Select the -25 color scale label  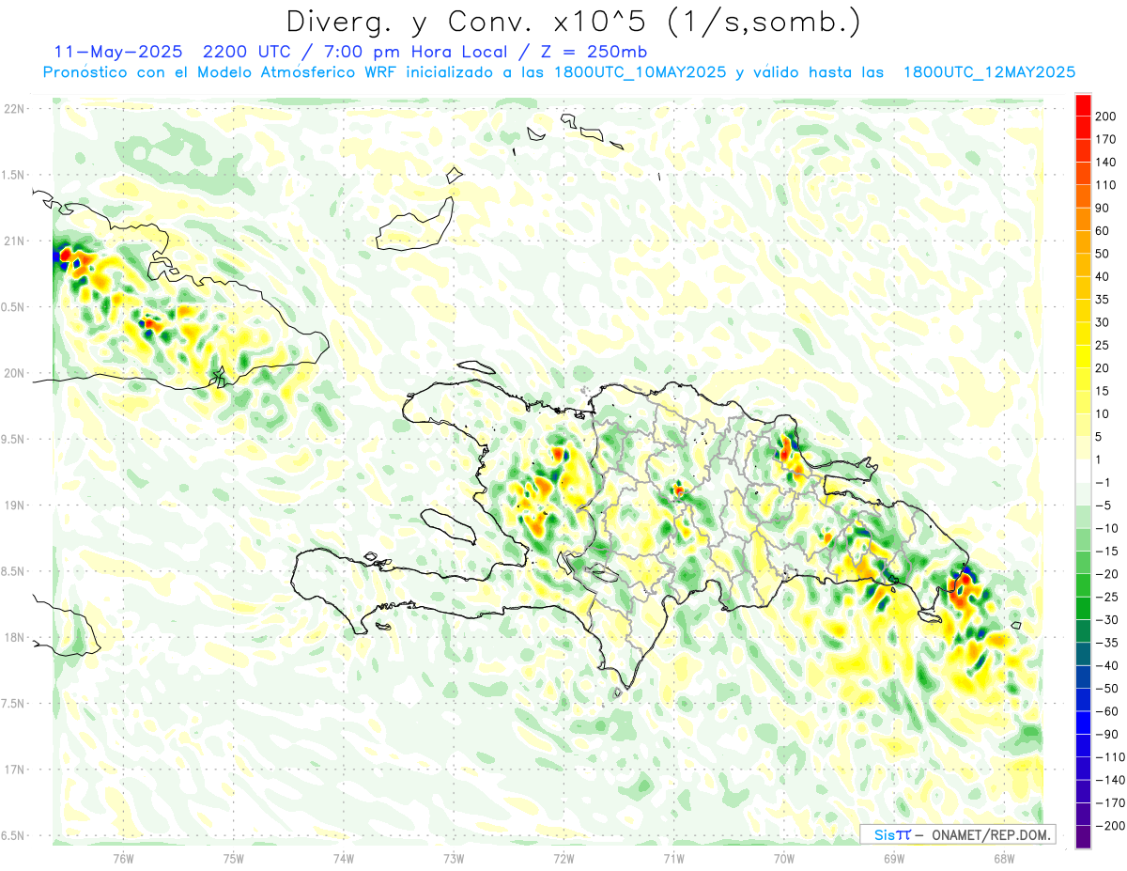click(x=1106, y=598)
